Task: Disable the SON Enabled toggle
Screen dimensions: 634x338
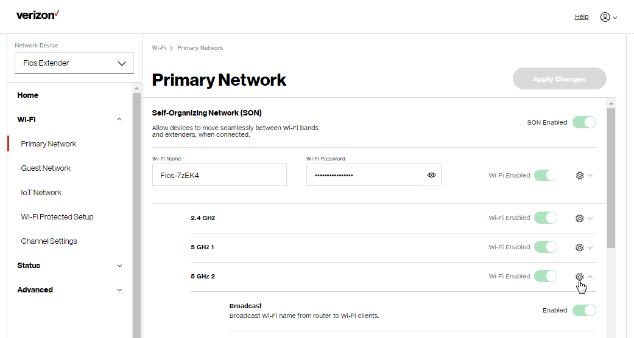Action: [584, 122]
